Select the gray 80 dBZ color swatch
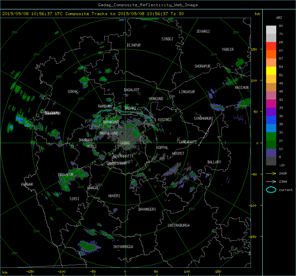The height and width of the screenshot is (276, 296). (271, 30)
